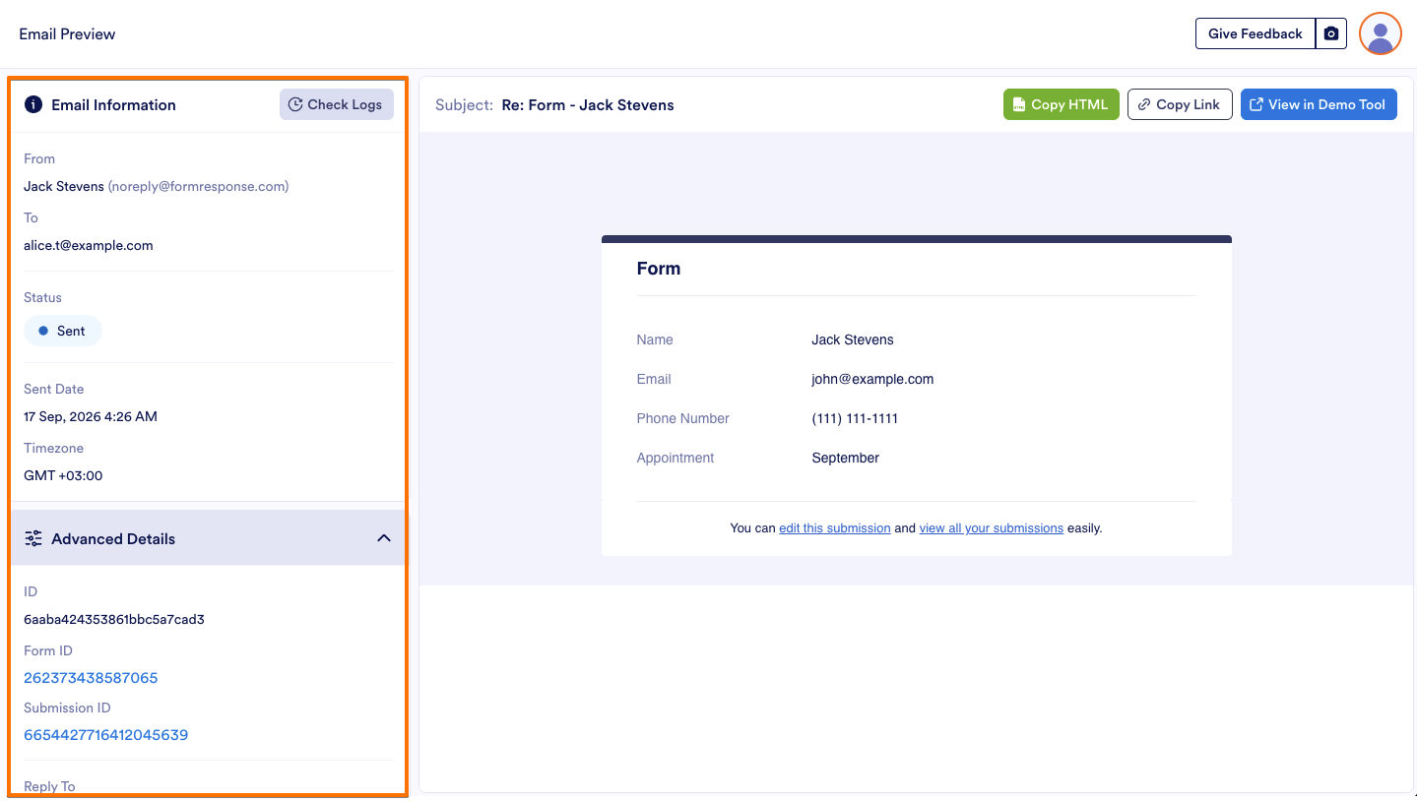
Task: Click the noreply@formresponse.com address
Action: [198, 186]
